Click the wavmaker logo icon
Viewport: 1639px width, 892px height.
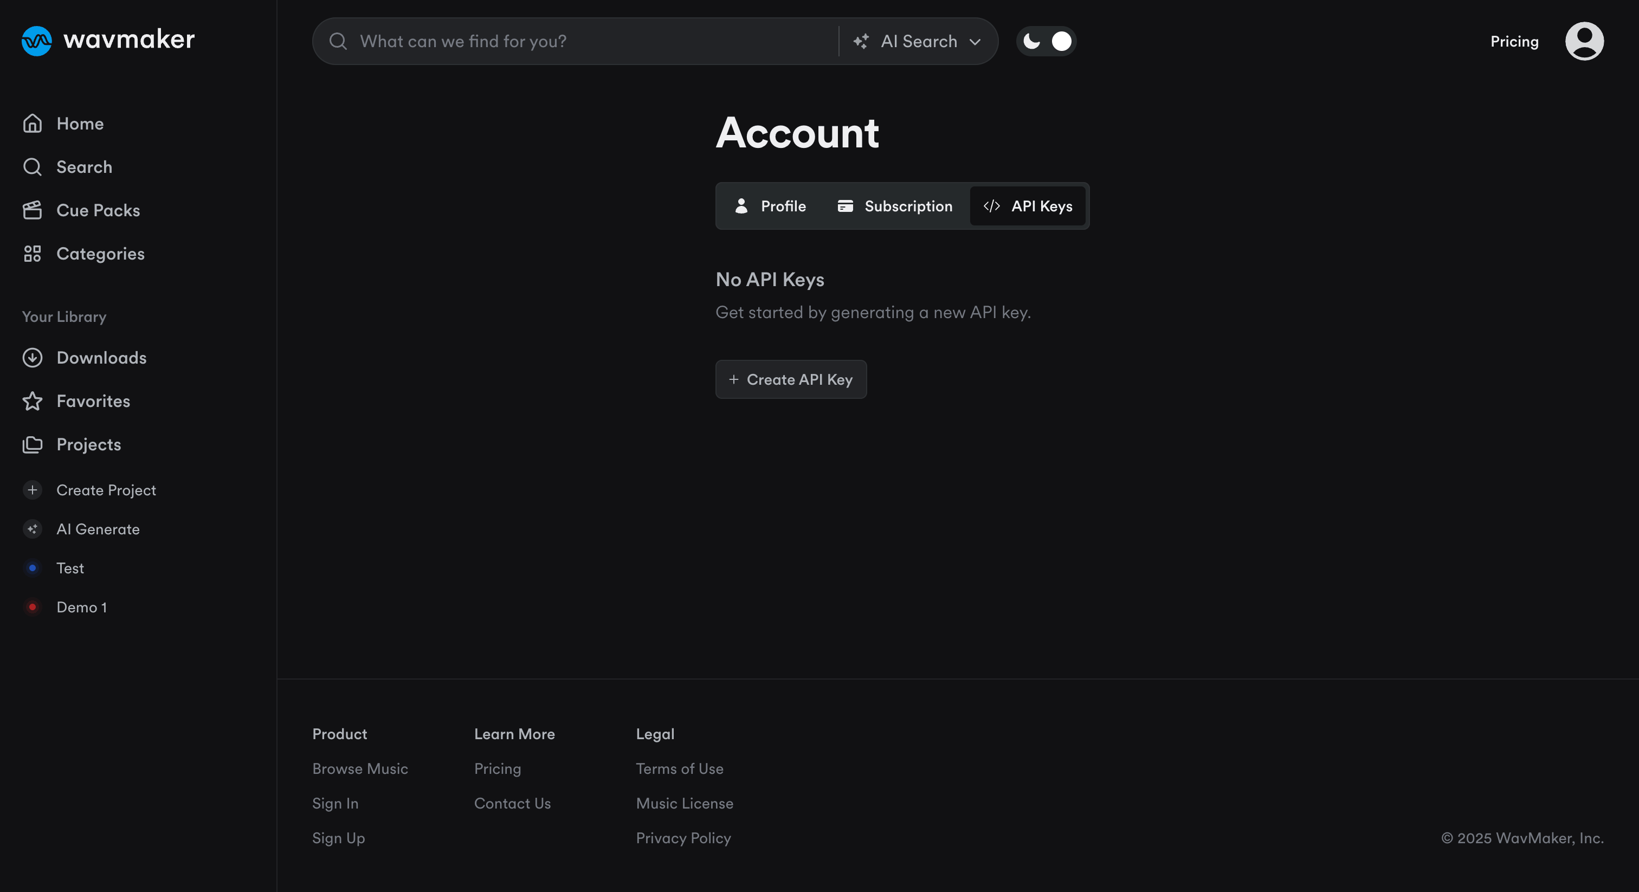36,40
